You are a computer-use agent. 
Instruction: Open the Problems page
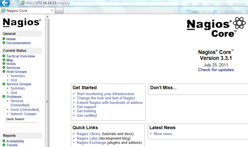click(x=14, y=97)
